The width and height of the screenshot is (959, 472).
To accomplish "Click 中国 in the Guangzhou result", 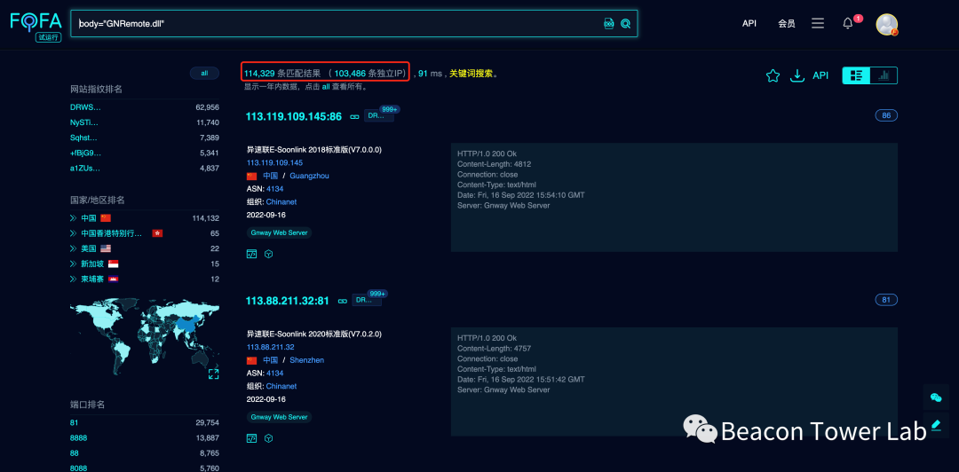I will coord(270,176).
